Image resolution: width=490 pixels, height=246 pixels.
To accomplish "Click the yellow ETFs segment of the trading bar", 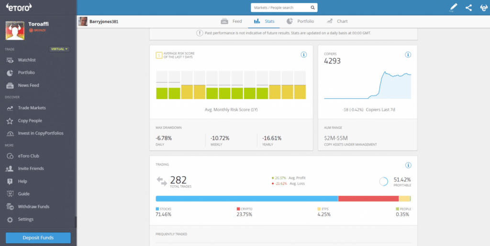I will pyautogui.click(x=404, y=199).
